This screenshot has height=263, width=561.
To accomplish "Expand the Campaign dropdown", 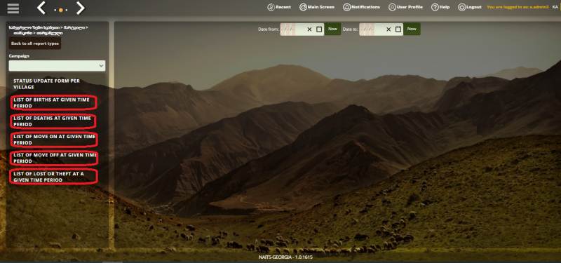I will 57,66.
